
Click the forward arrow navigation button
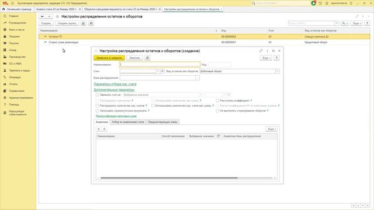tap(49, 16)
